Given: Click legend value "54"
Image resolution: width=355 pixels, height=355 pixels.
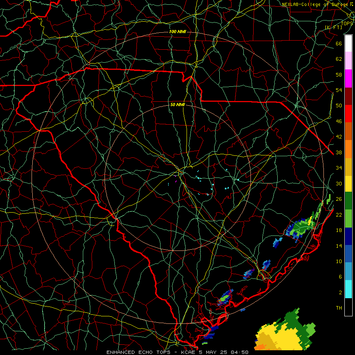Looking at the screenshot, I should (x=339, y=90).
